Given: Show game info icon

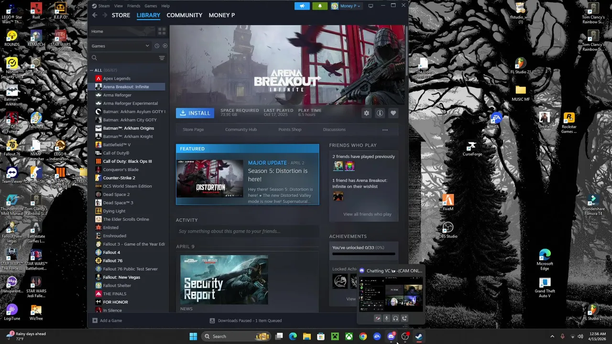Looking at the screenshot, I should 380,113.
